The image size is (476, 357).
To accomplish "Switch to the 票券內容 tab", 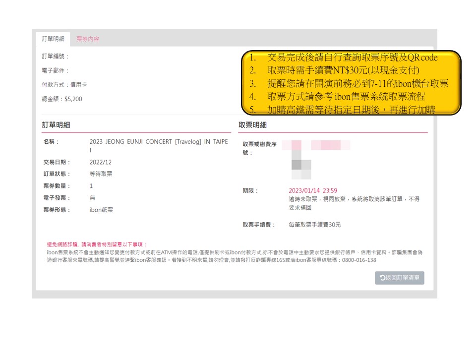I will tap(87, 39).
